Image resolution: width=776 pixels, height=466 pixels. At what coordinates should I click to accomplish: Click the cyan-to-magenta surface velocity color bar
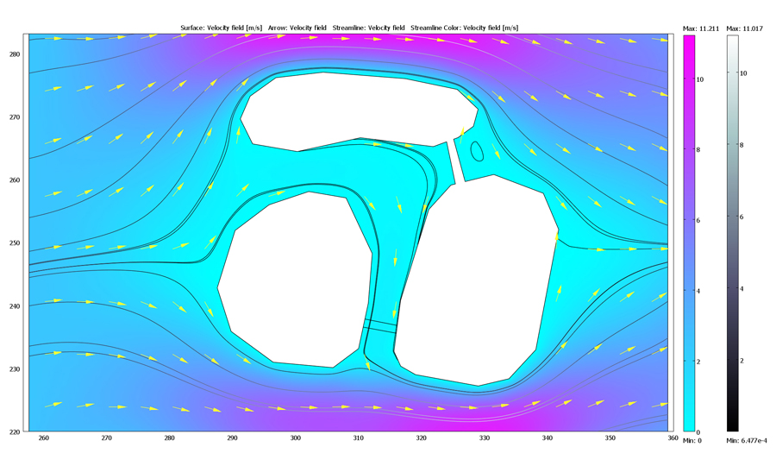click(689, 233)
